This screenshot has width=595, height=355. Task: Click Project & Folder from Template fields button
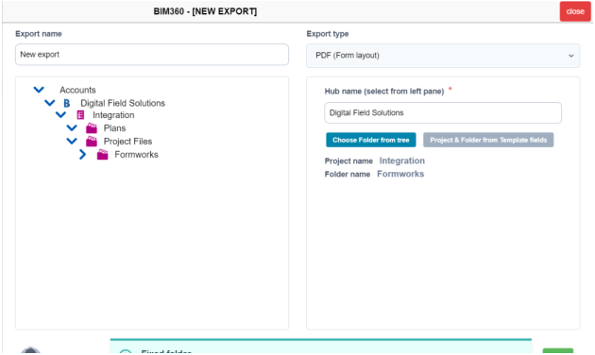488,140
